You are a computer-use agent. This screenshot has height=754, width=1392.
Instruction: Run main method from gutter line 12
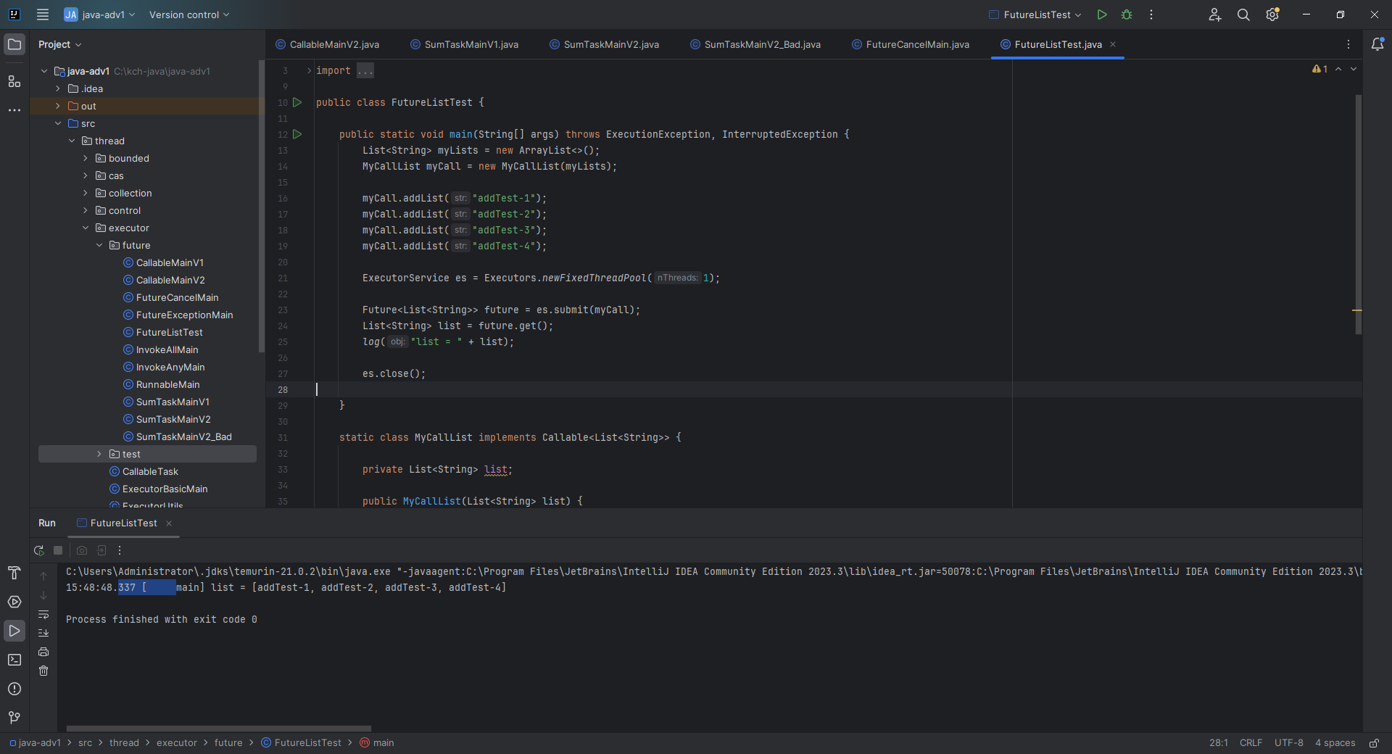(297, 134)
